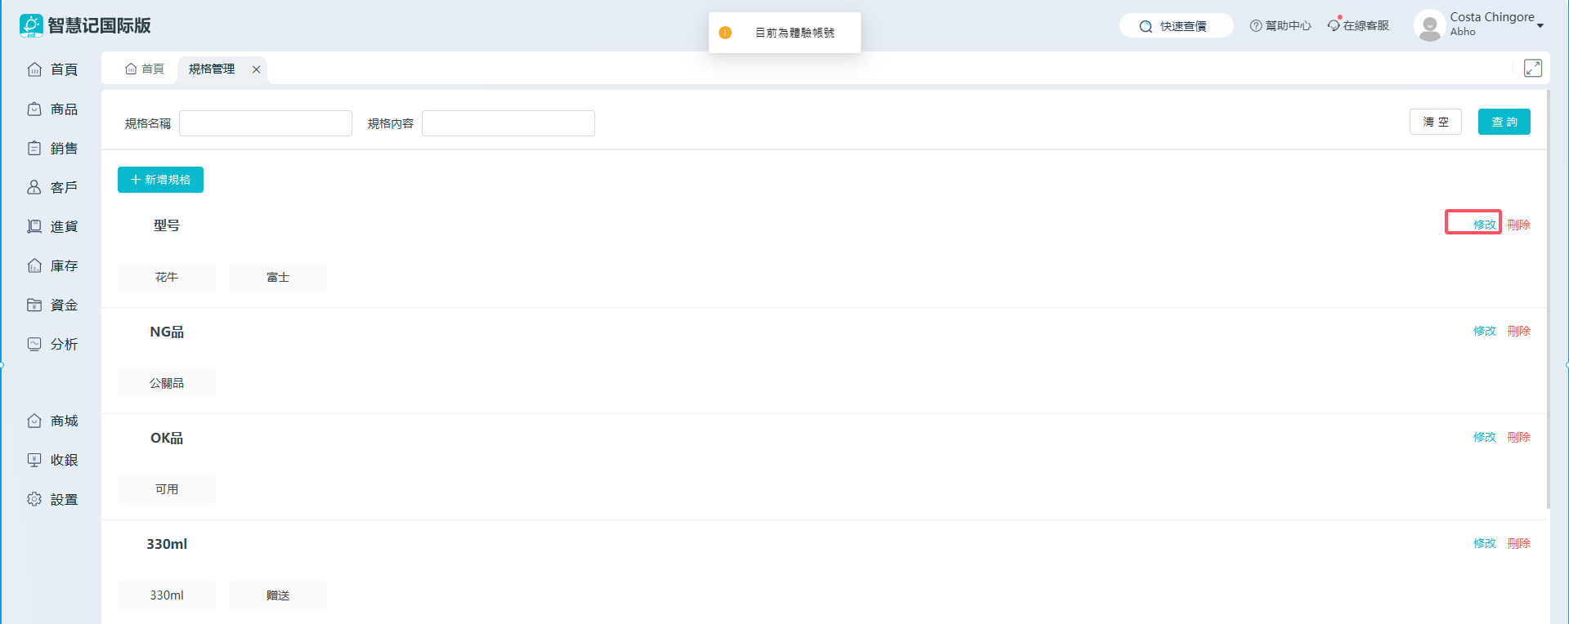
Task: Click the 新增規格 button
Action: click(x=160, y=180)
